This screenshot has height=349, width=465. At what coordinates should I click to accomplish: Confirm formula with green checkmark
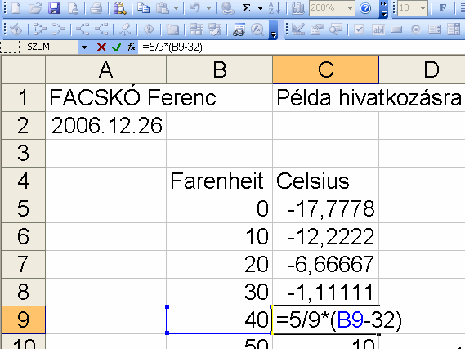pyautogui.click(x=117, y=47)
